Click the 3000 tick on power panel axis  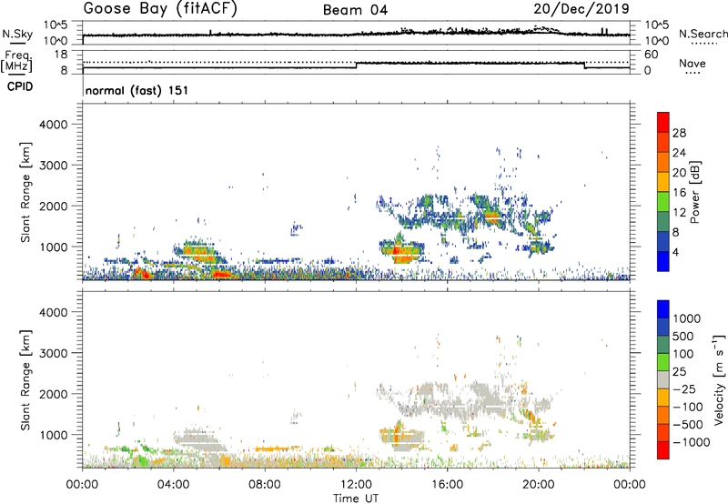click(x=54, y=166)
